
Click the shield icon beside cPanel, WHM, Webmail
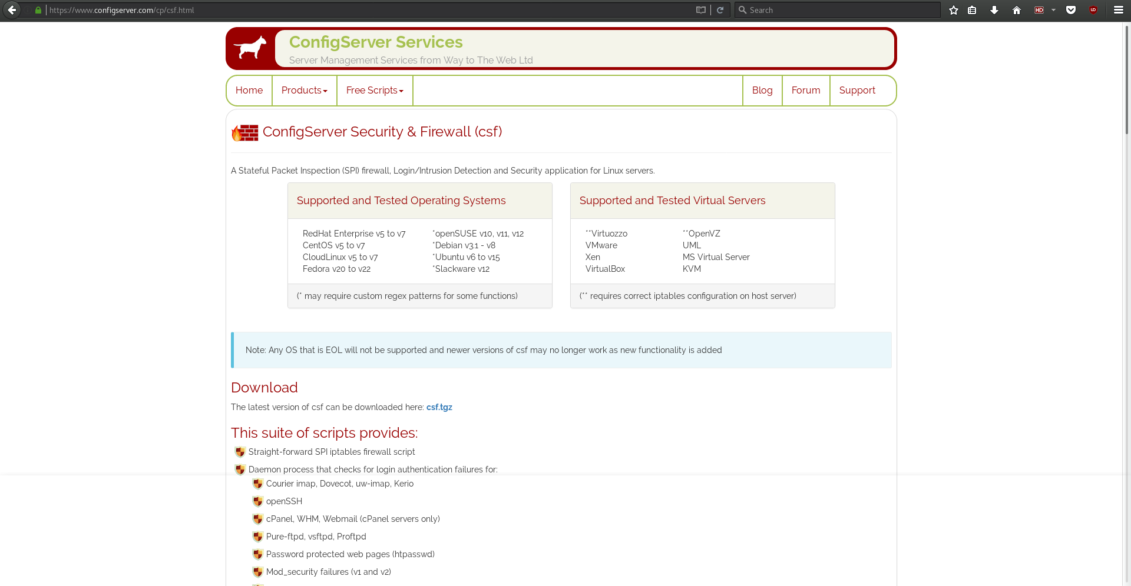[257, 519]
